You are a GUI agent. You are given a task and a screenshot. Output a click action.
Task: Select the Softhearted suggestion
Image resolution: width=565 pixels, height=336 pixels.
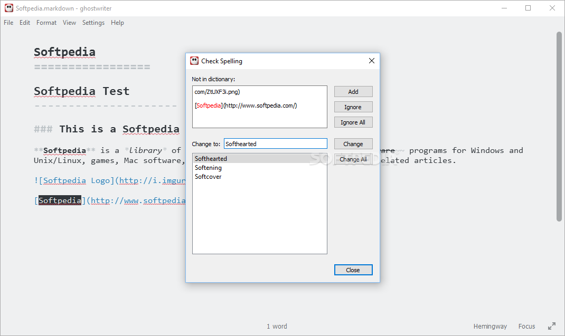[x=259, y=159]
